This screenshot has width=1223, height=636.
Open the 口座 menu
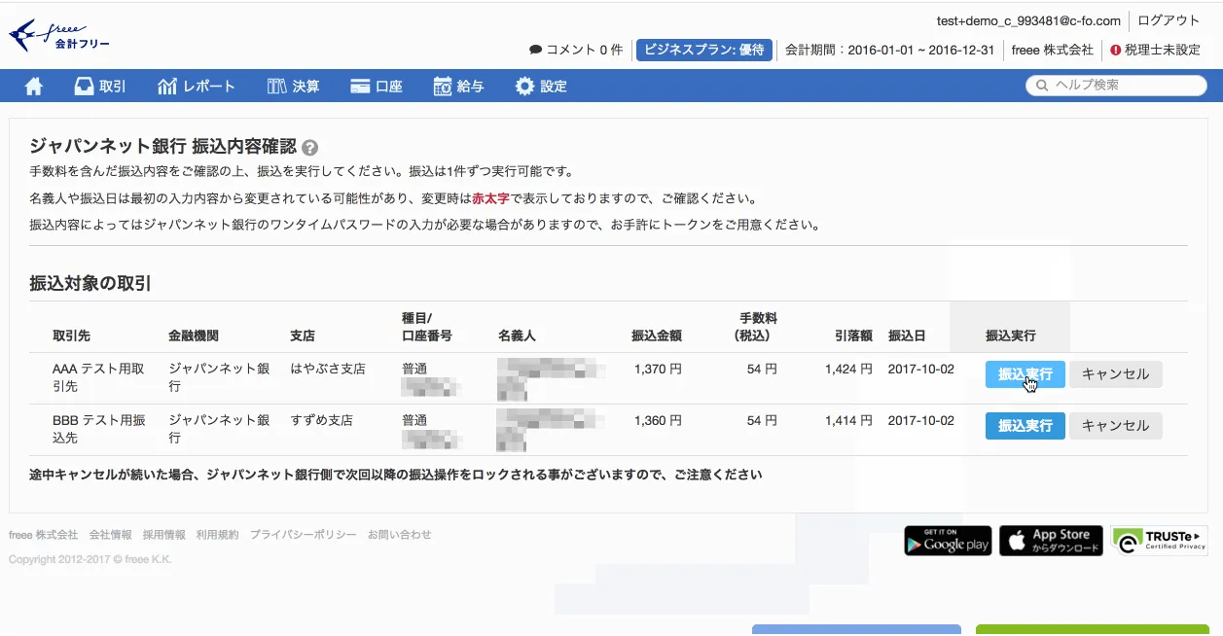tap(377, 87)
